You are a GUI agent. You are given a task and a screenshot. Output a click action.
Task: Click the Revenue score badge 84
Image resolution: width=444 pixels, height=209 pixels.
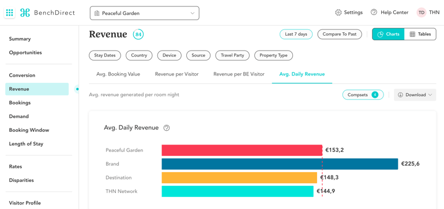(138, 35)
